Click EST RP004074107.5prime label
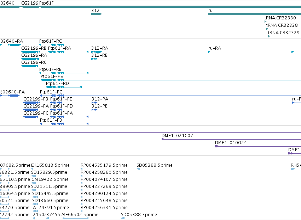 coord(104,179)
